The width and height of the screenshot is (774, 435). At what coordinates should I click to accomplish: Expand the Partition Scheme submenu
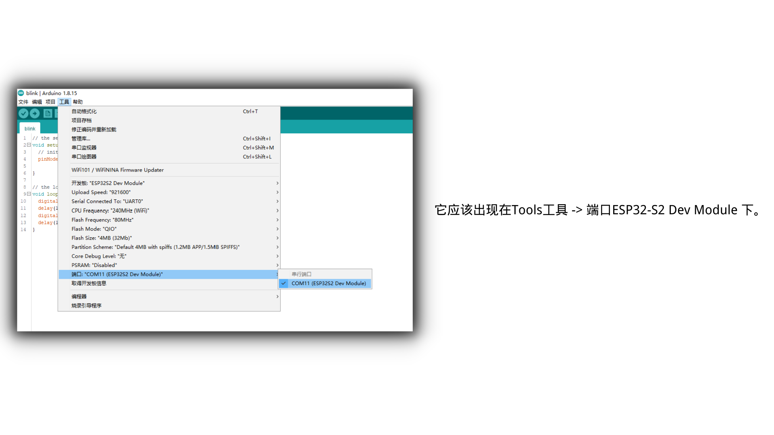pos(169,247)
